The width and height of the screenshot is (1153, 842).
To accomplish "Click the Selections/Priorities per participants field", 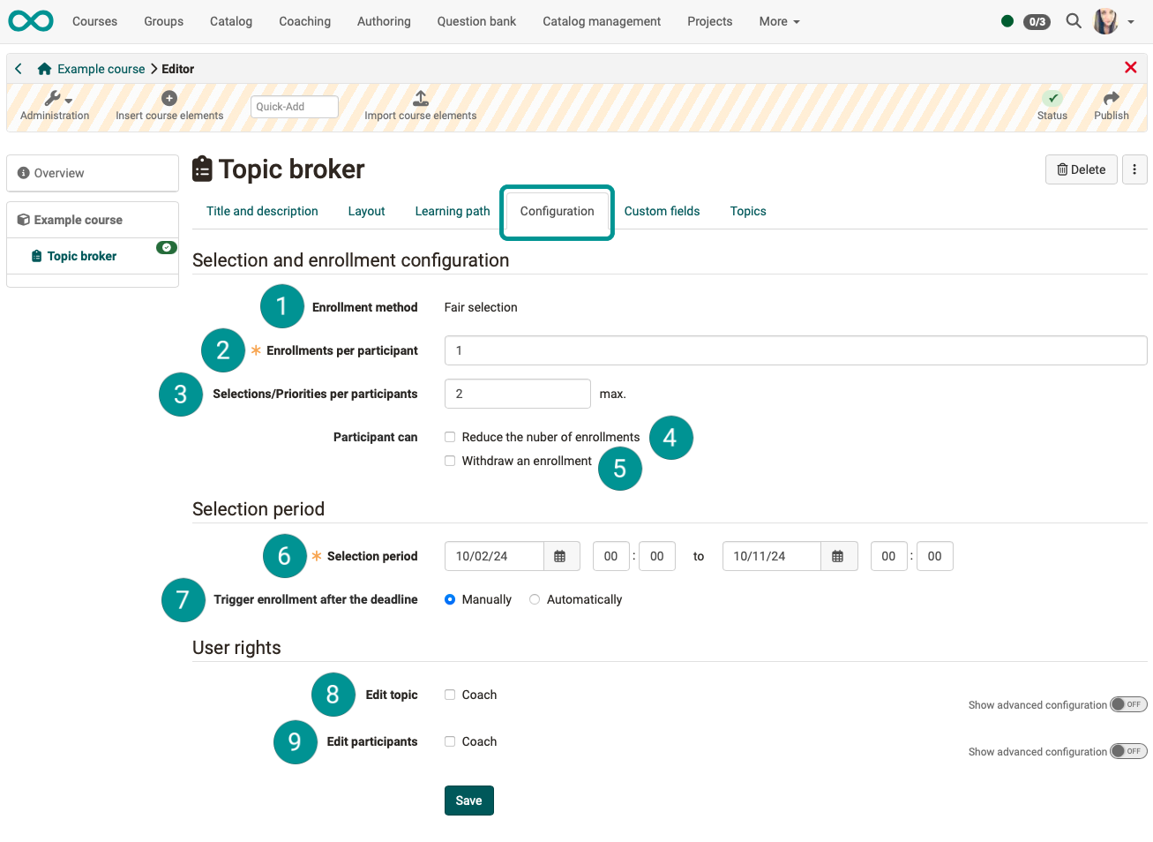I will 518,394.
